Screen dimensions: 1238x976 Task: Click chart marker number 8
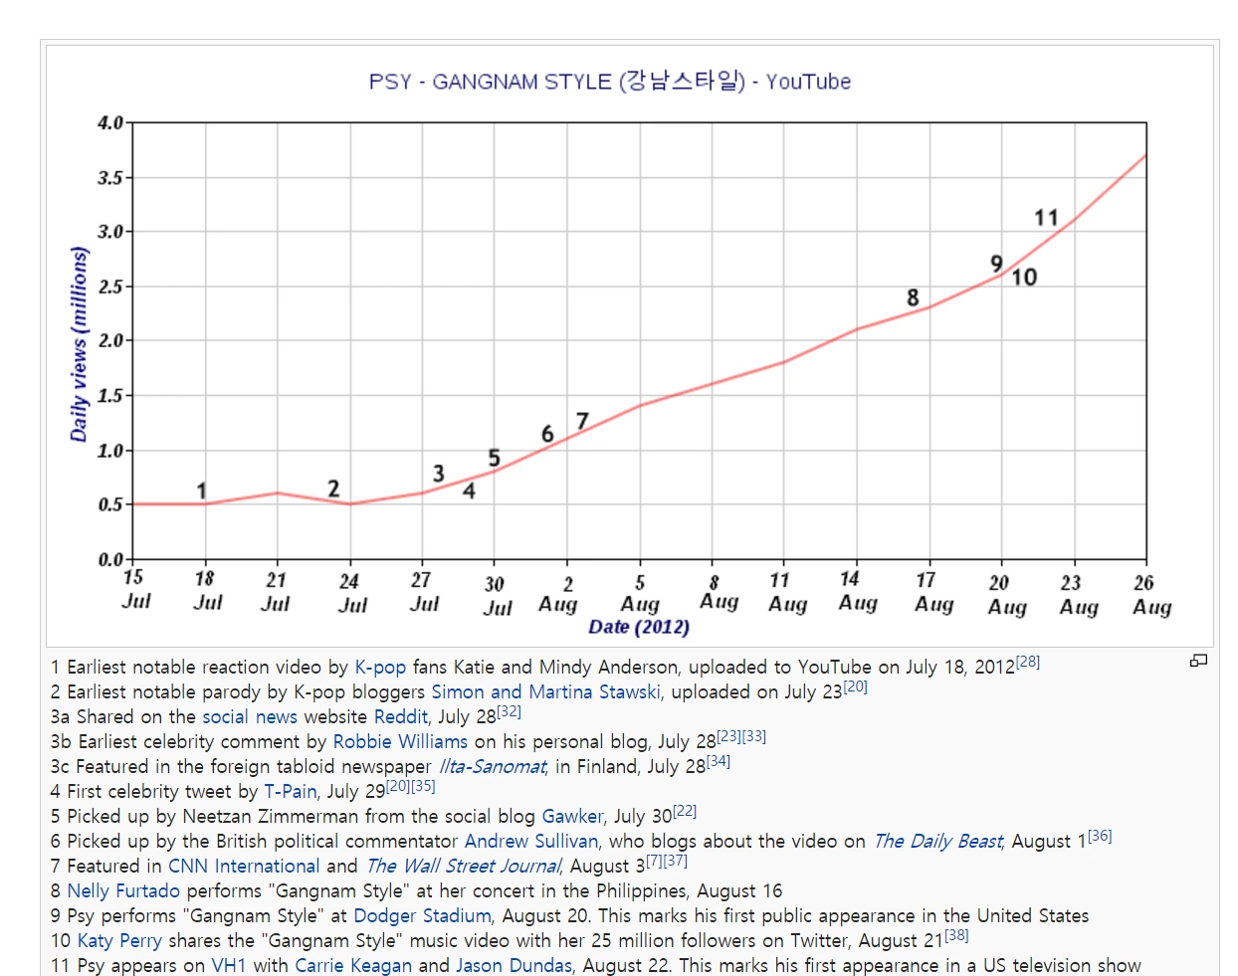click(x=913, y=297)
